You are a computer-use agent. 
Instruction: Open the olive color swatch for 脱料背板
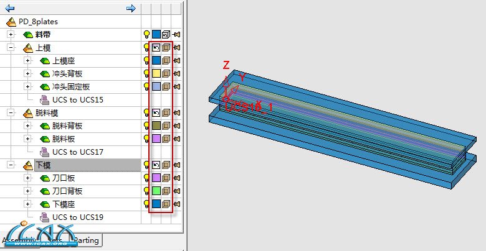[x=156, y=125]
